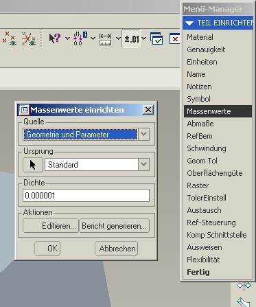Click Abbrechen to cancel dialog

[x=117, y=248]
